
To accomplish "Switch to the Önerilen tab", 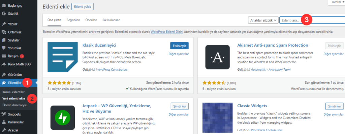I will click(x=91, y=20).
